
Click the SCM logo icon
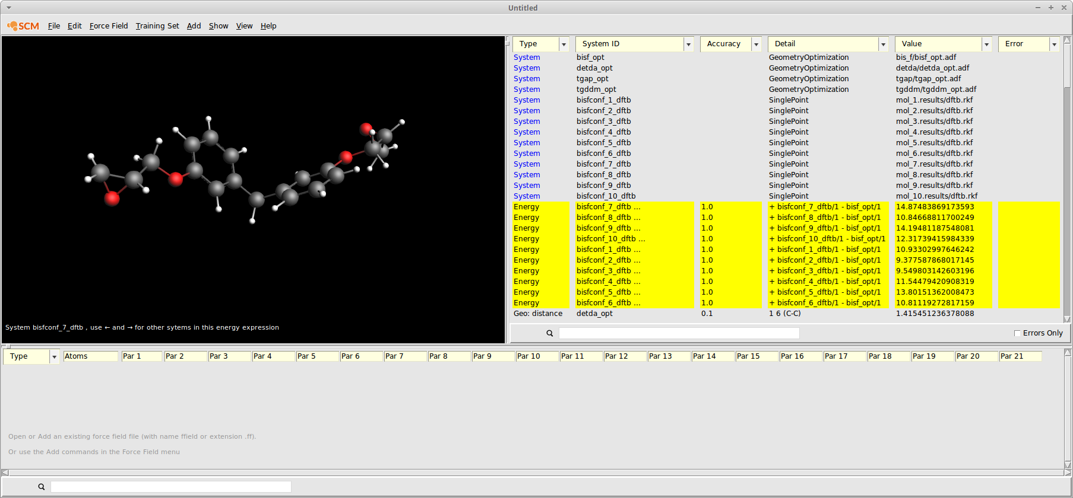(23, 26)
